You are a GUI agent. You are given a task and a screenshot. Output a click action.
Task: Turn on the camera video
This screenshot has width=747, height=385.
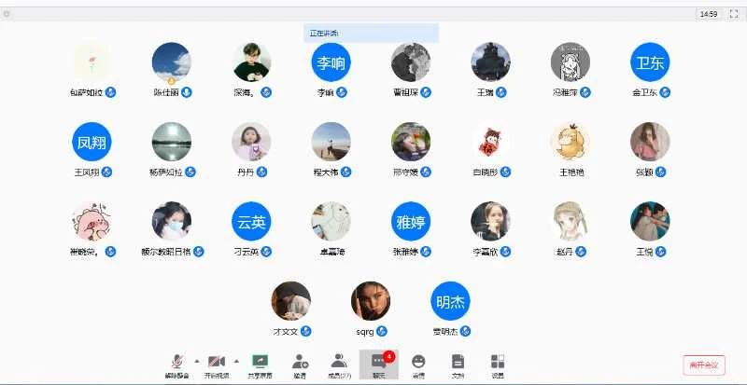pos(217,364)
